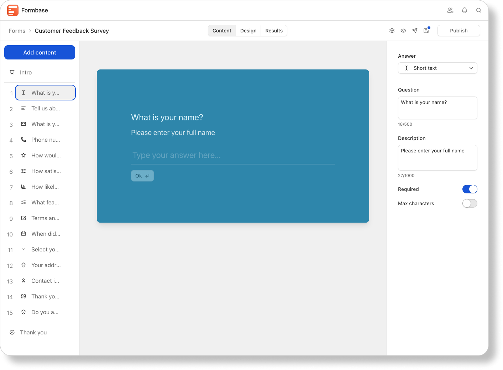Open notifications bell icon
503x370 pixels.
coord(465,10)
